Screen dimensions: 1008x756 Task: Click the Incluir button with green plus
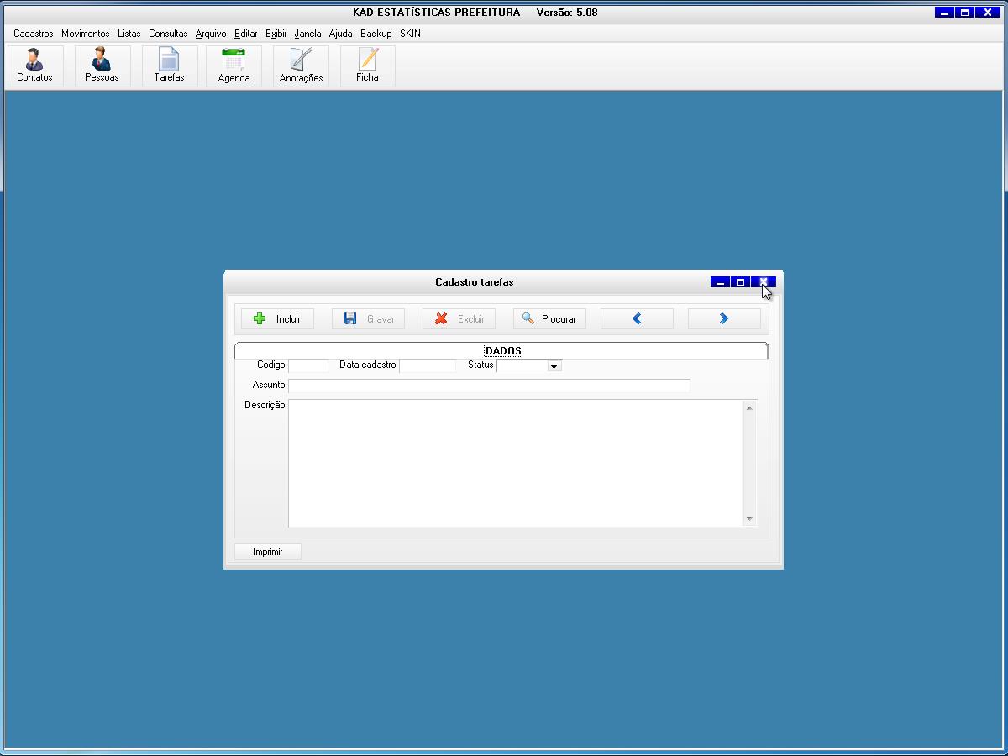coord(277,319)
